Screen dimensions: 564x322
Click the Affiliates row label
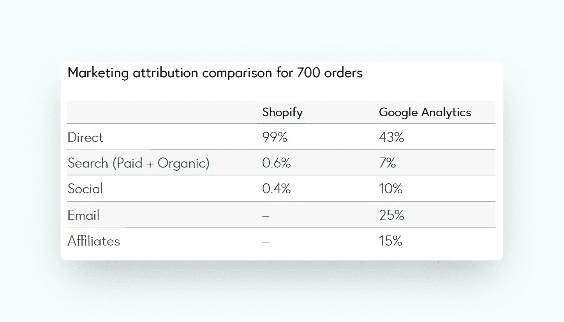93,241
